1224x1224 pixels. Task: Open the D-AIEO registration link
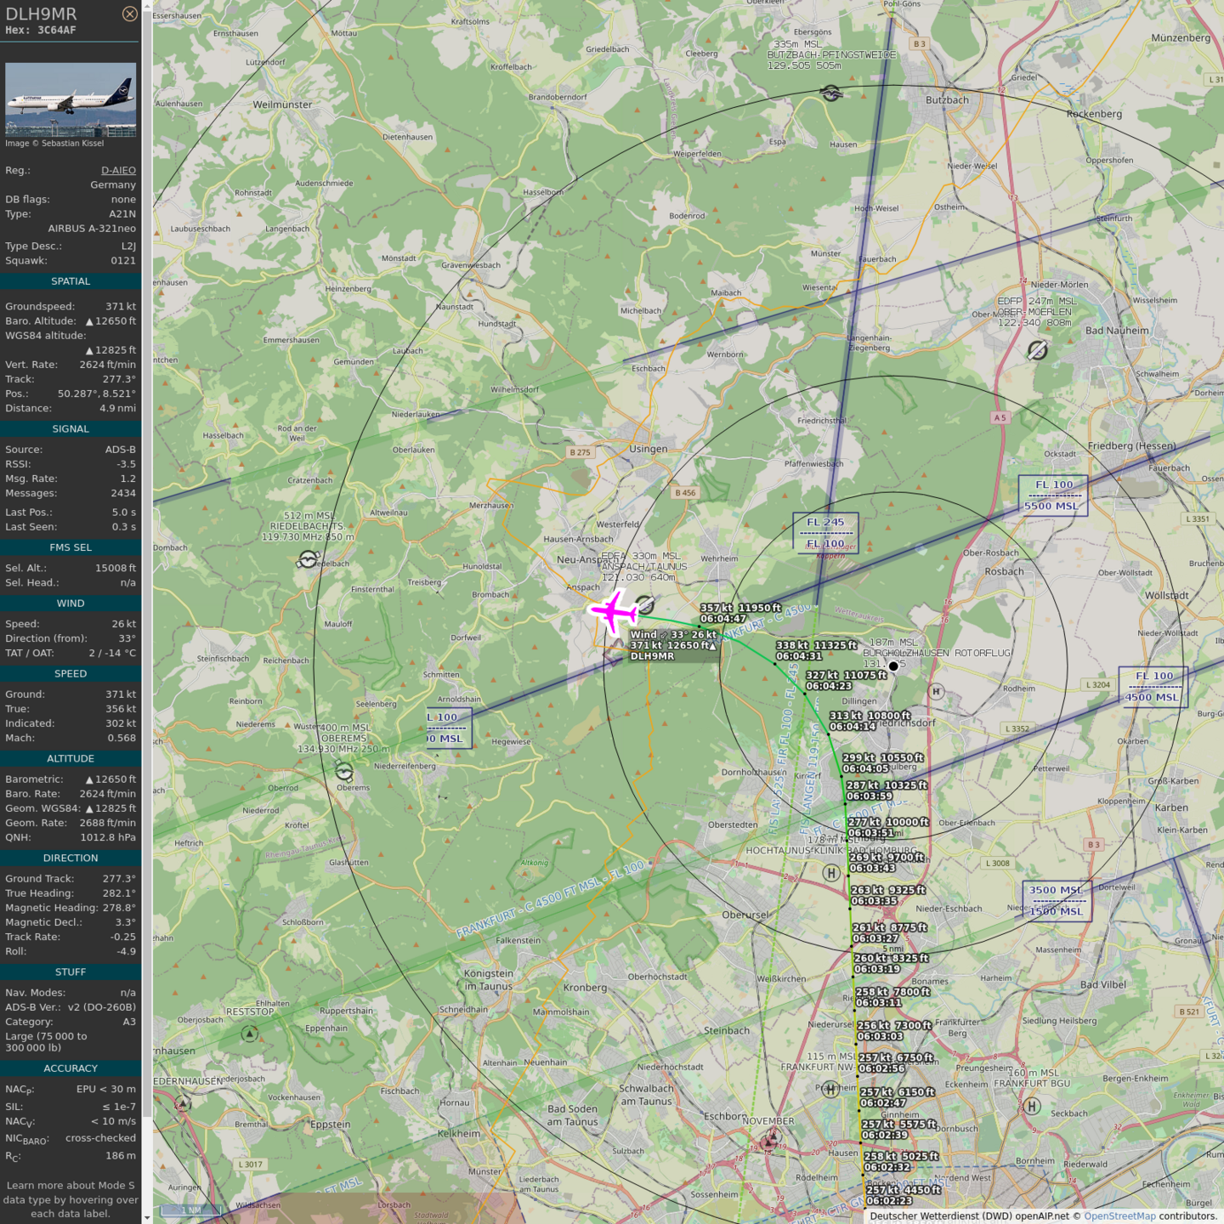coord(118,170)
